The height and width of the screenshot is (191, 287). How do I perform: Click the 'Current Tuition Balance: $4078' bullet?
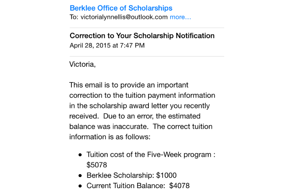(138, 186)
